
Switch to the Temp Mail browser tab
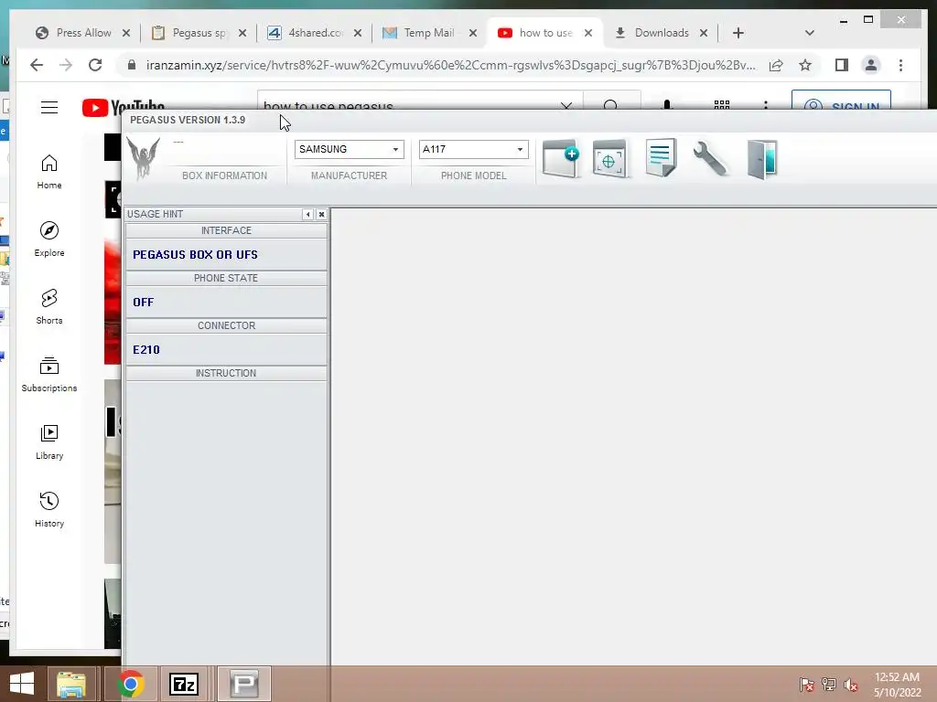coord(429,33)
